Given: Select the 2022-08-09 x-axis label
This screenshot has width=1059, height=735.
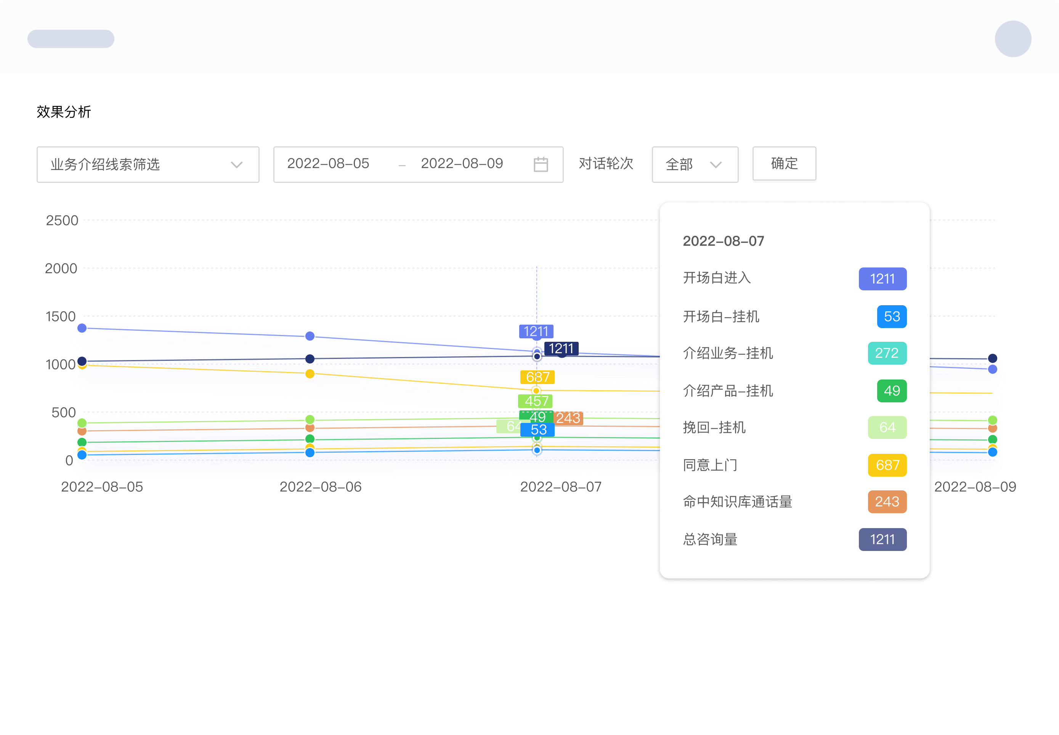Looking at the screenshot, I should [975, 487].
